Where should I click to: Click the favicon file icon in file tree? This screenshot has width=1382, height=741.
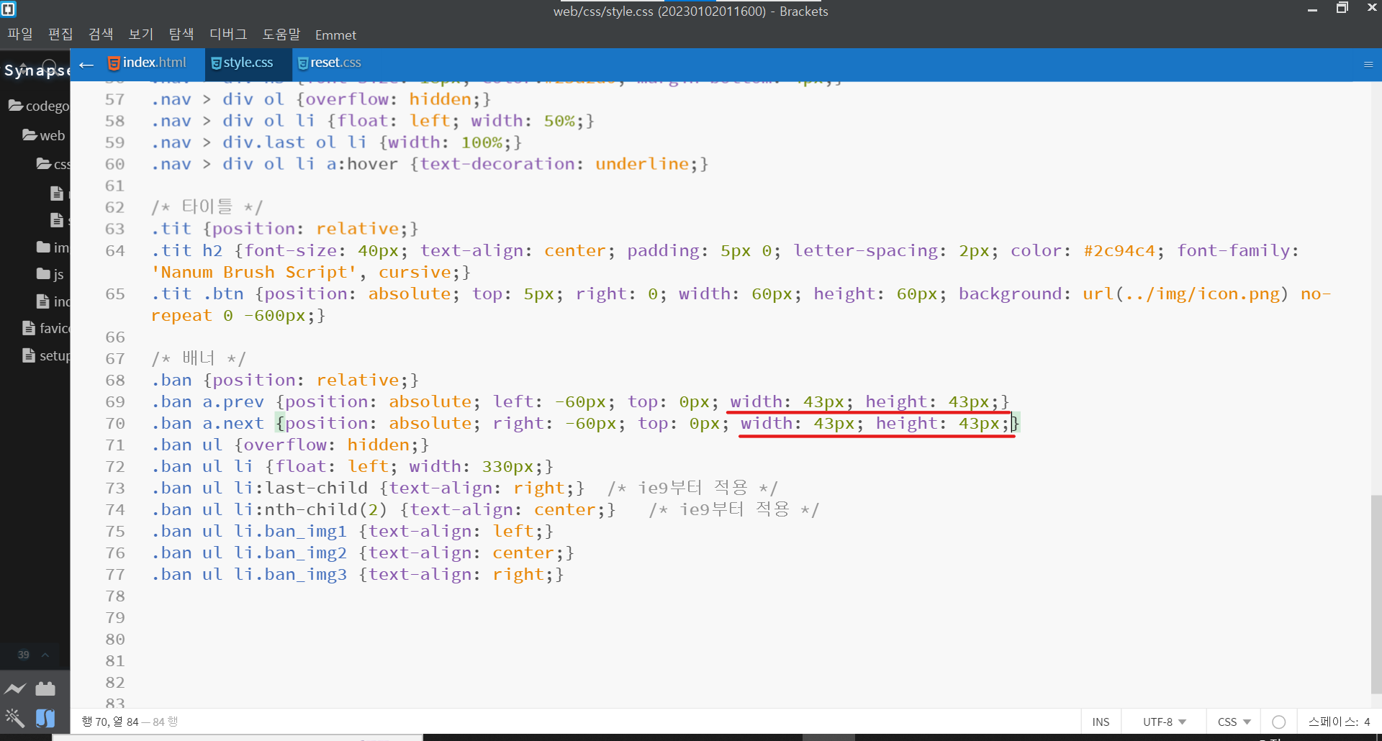tap(29, 328)
